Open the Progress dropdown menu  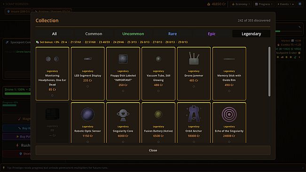tap(264, 4)
